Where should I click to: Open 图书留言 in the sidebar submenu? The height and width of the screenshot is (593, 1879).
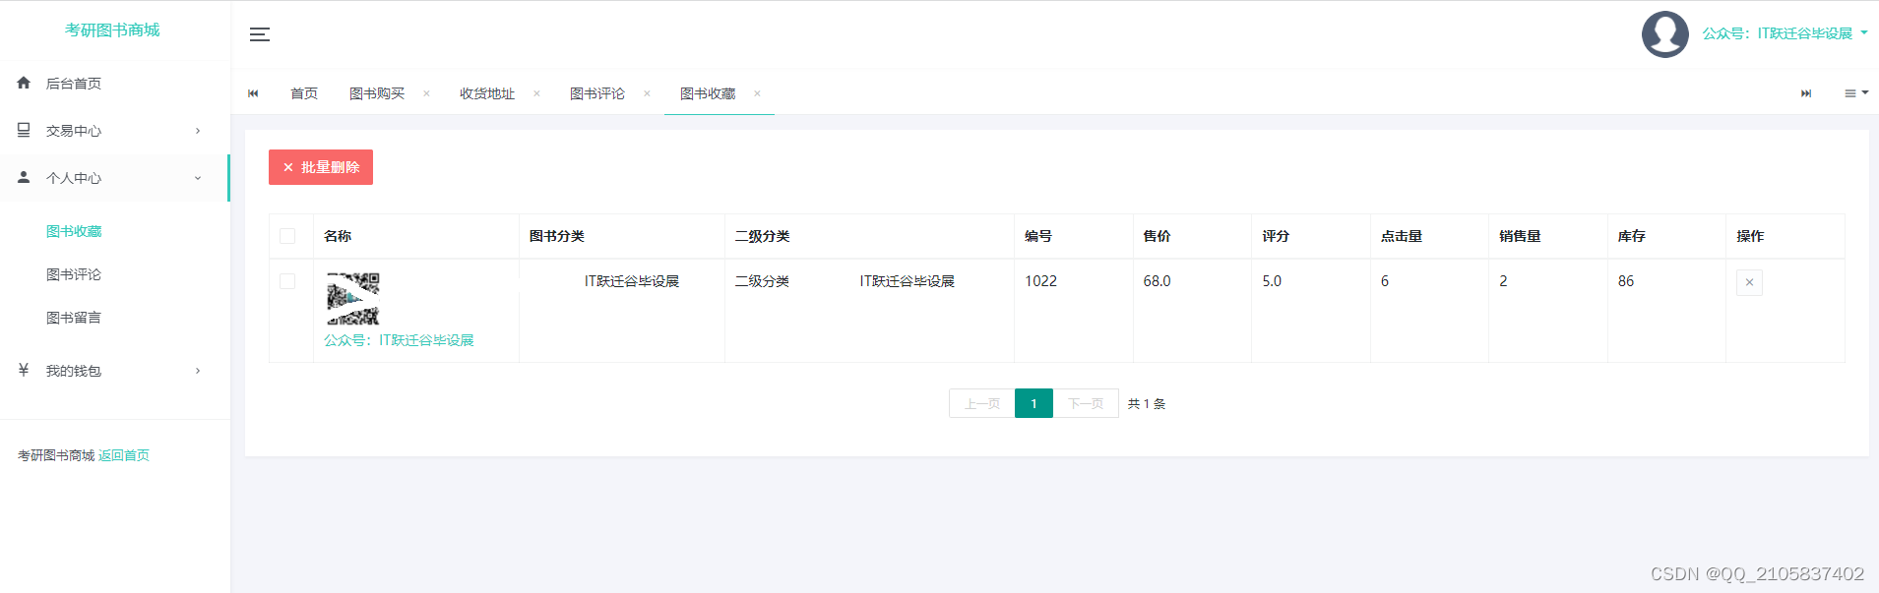tap(74, 318)
